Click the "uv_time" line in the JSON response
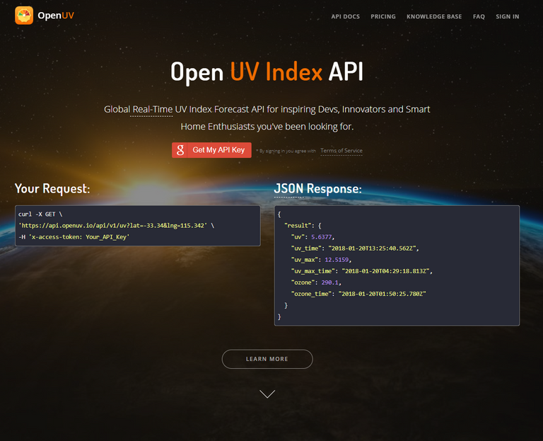The height and width of the screenshot is (441, 543). (355, 248)
